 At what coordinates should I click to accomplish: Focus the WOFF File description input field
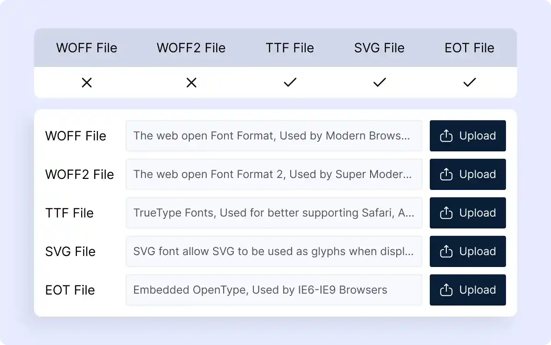tap(274, 136)
